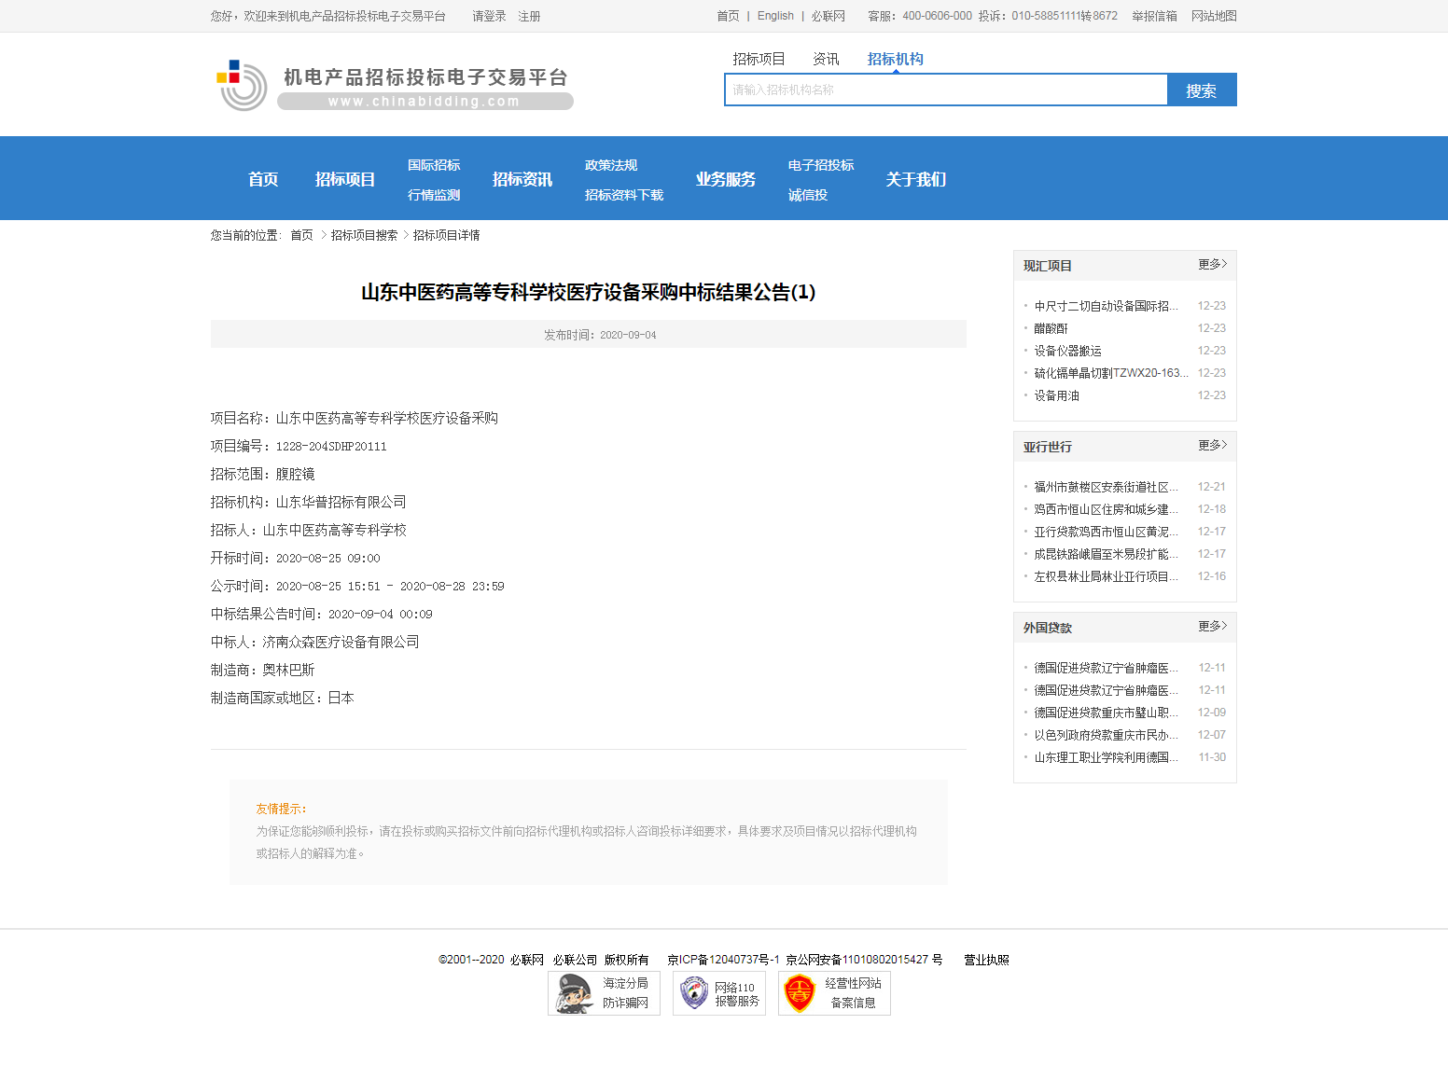The image size is (1448, 1066).
Task: Open the 国际招标 navigation item
Action: (x=433, y=165)
